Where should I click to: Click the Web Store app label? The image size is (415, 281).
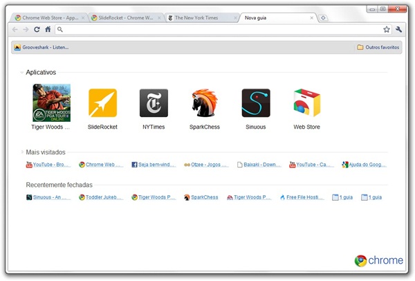(306, 127)
